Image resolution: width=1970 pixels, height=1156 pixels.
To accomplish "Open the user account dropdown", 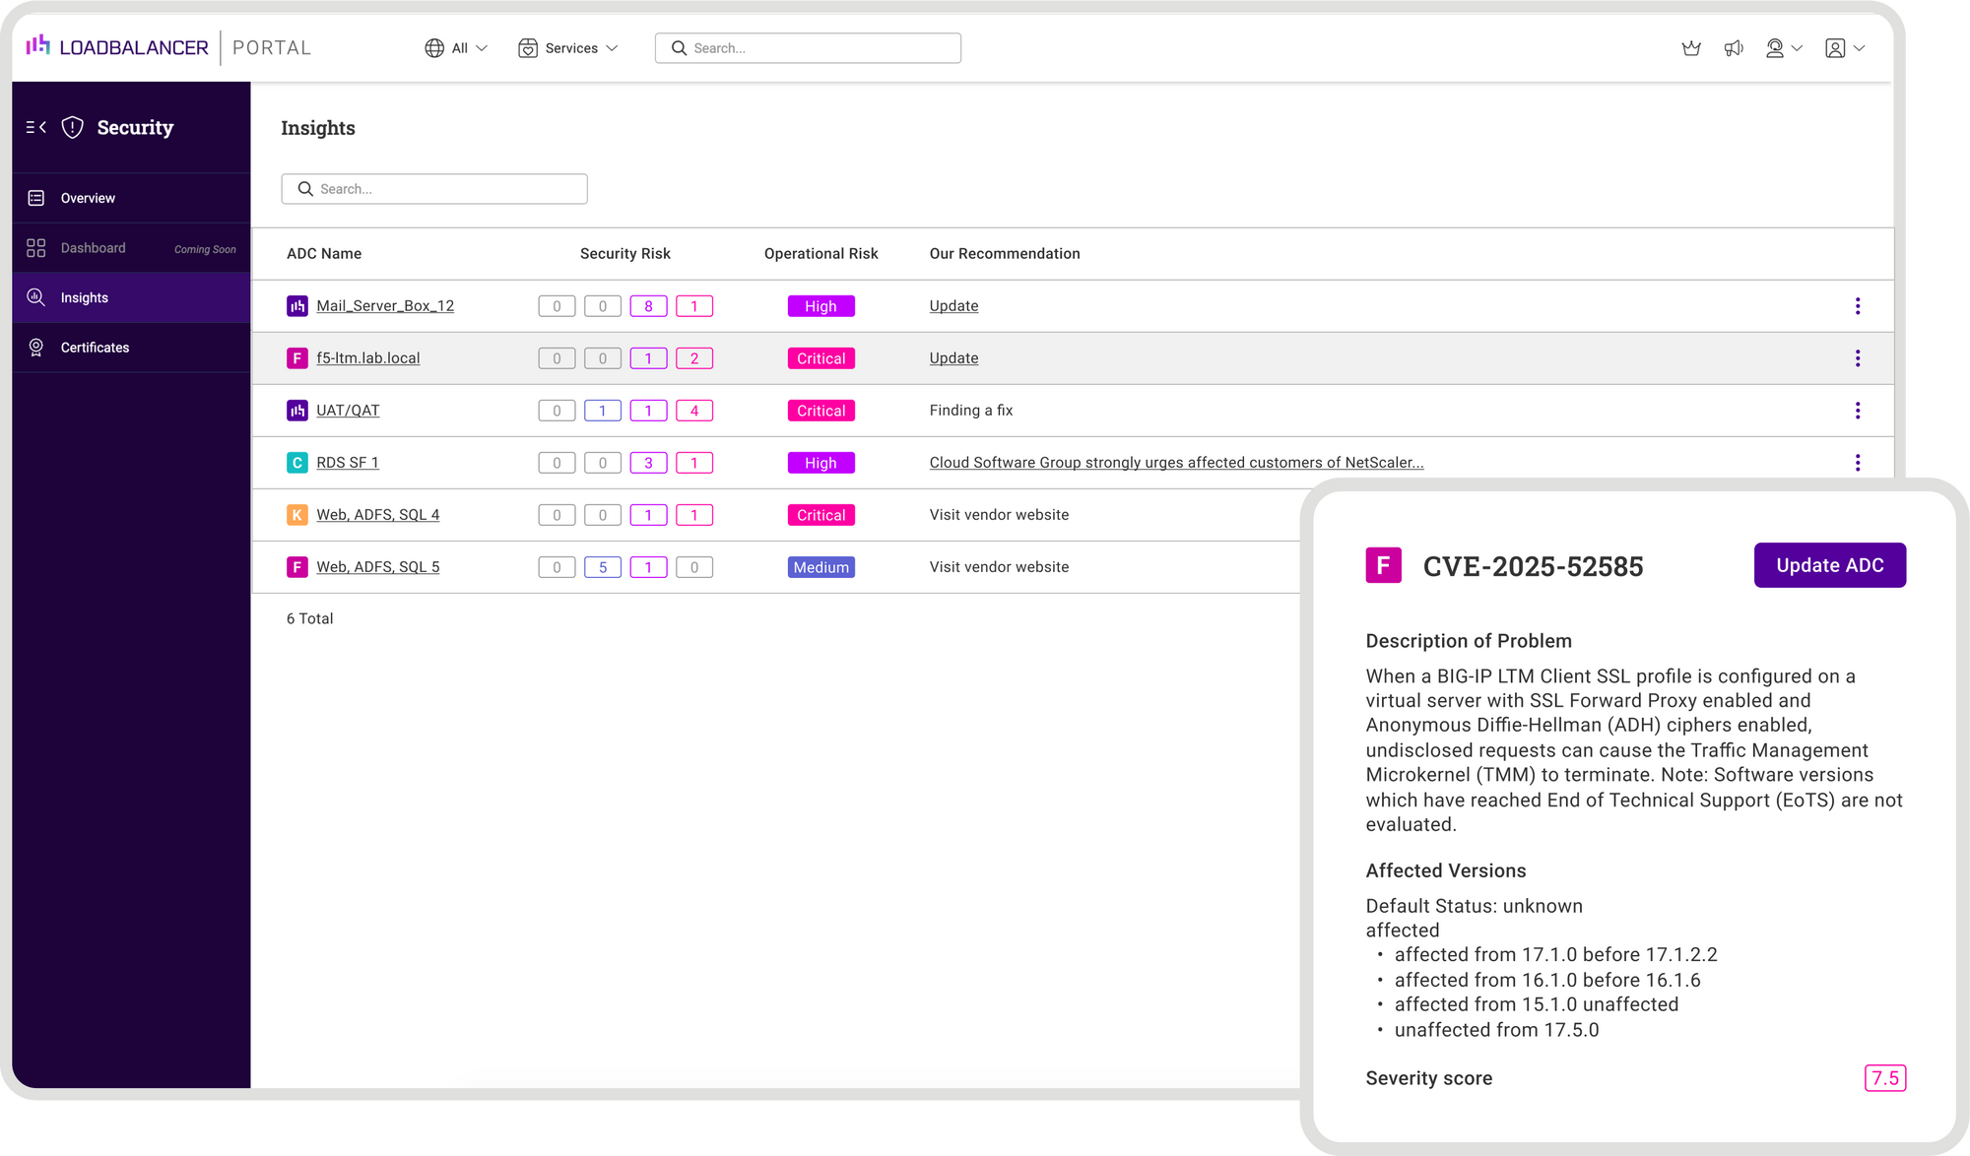I will coord(1845,48).
